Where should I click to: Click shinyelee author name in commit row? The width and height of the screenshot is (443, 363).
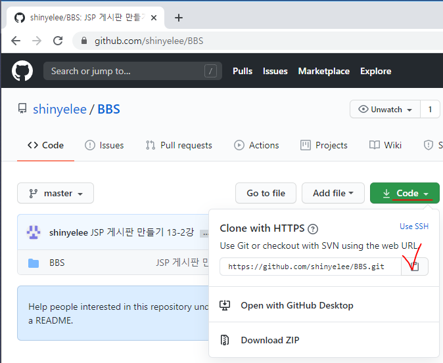pos(68,232)
